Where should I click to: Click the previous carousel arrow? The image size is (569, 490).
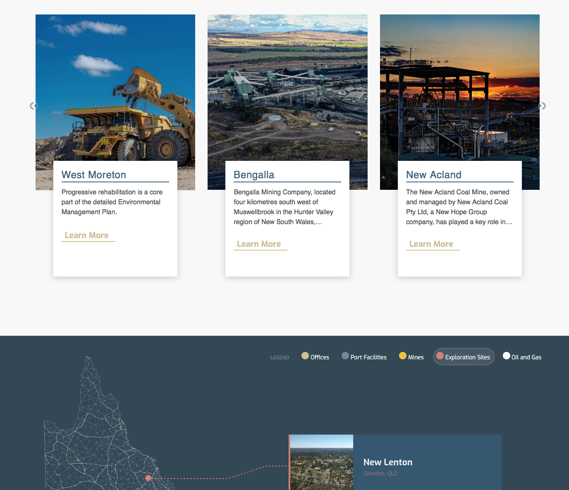pos(33,106)
